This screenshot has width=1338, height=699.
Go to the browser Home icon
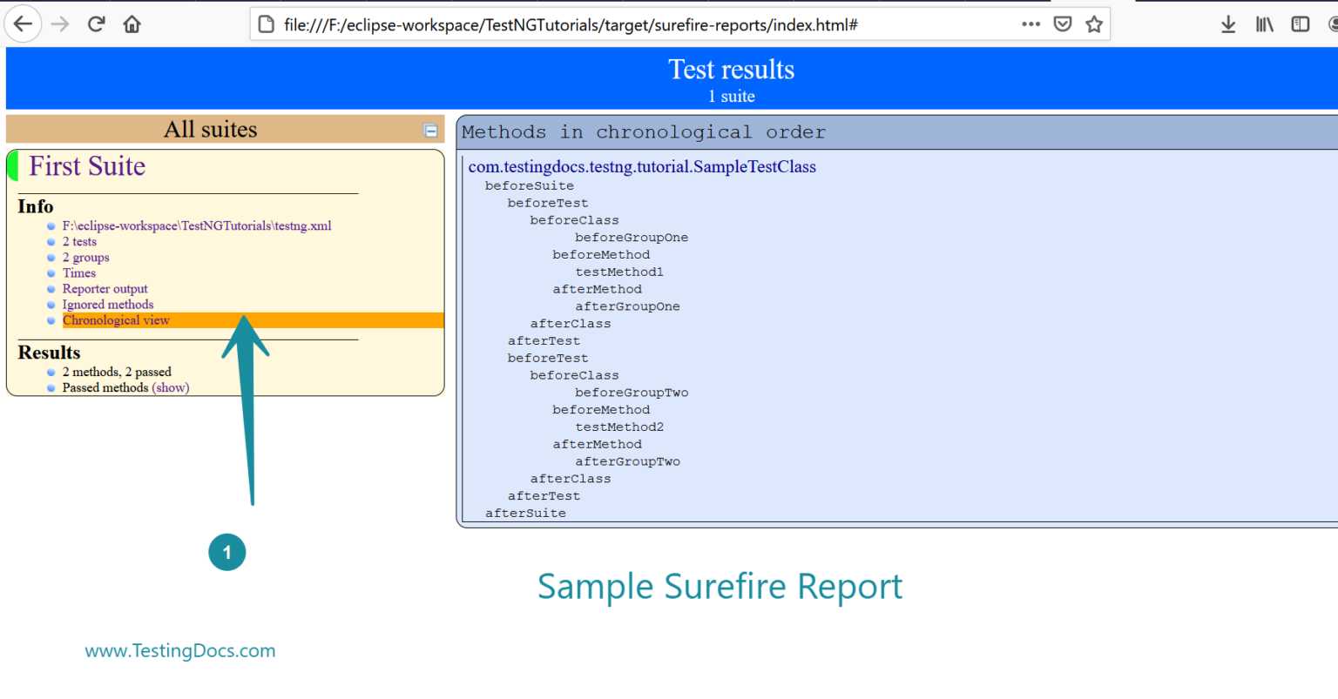(132, 24)
